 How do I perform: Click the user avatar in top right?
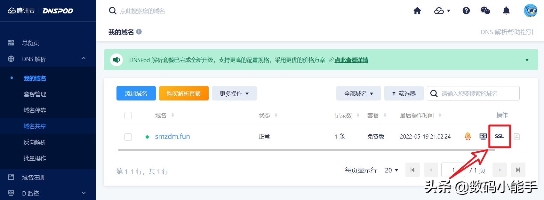[x=530, y=11]
